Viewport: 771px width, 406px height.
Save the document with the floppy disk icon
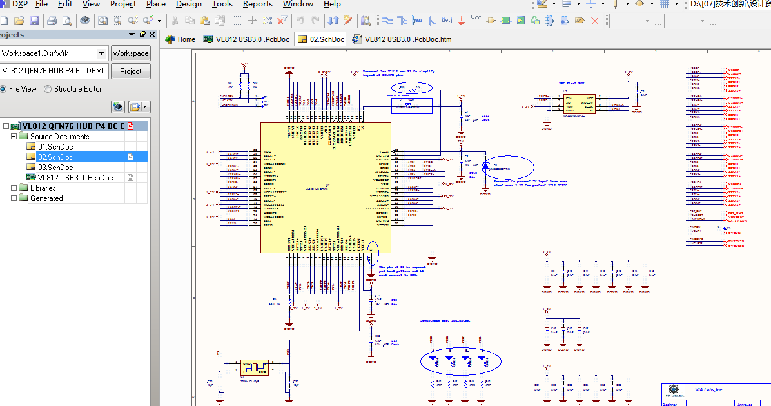point(34,21)
